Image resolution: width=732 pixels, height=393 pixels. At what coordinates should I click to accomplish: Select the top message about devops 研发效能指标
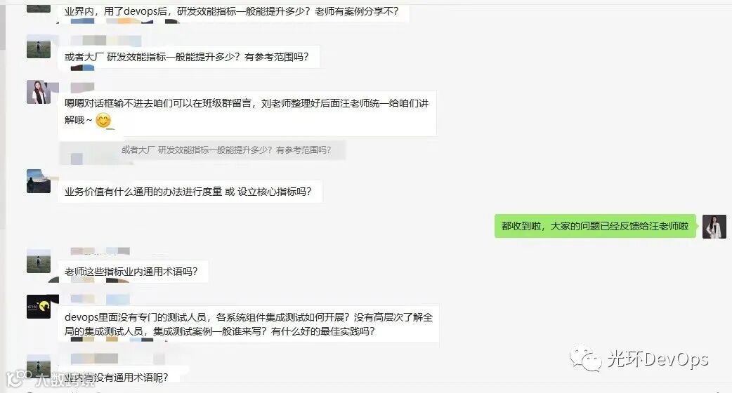point(233,11)
